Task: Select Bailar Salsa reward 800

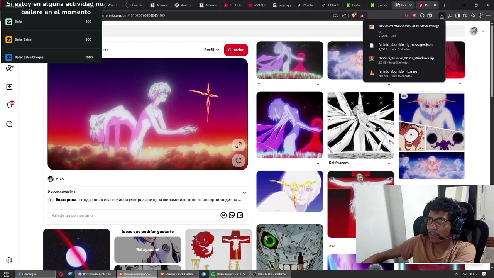Action: [51, 39]
